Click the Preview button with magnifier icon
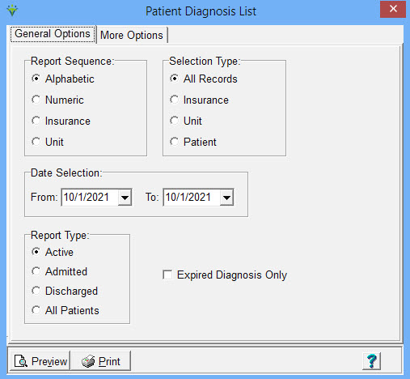 tap(40, 361)
